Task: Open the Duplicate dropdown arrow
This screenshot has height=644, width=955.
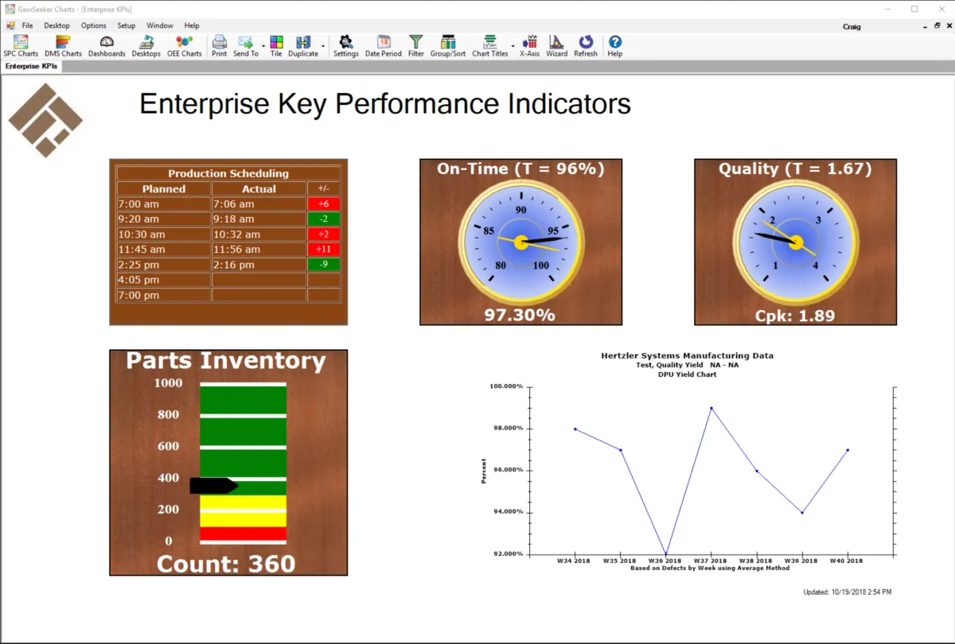Action: tap(323, 45)
